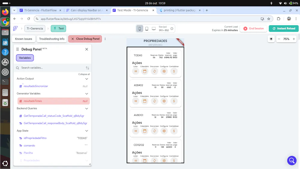Viewport: 300px width, 169px height.
Task: Open Configurar gear in TODAS card
Action: click(x=164, y=71)
